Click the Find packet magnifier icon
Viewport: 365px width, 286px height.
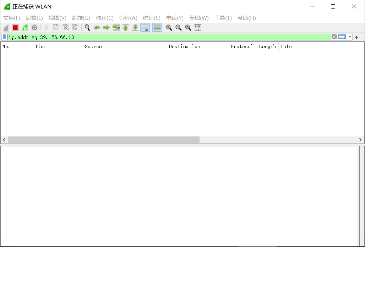point(87,28)
